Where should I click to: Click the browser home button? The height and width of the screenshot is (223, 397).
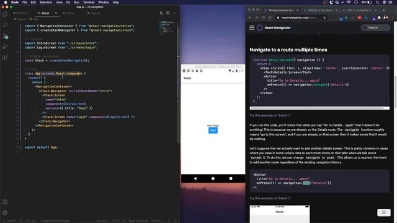pos(270,18)
